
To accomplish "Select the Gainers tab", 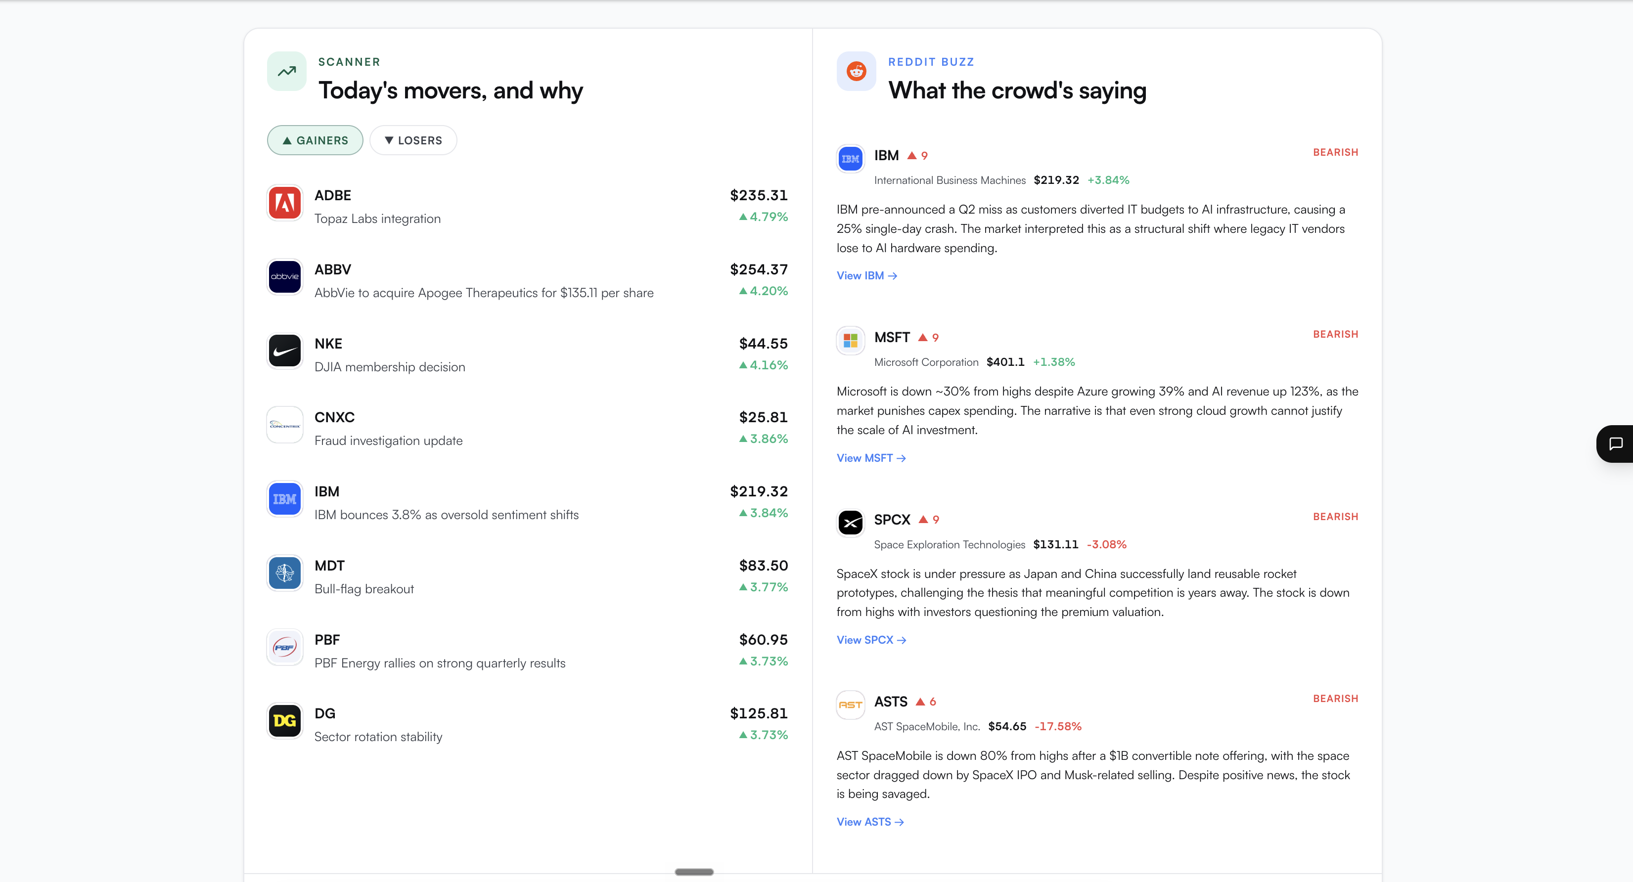I will 315,140.
